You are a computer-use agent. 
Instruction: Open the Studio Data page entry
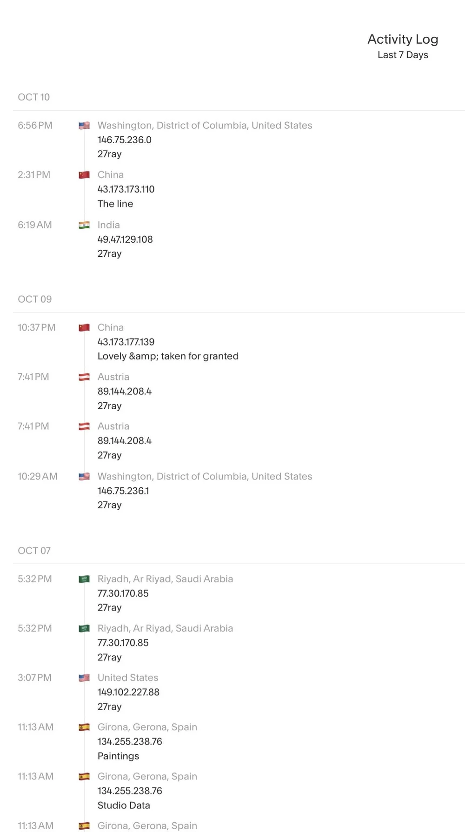point(124,805)
